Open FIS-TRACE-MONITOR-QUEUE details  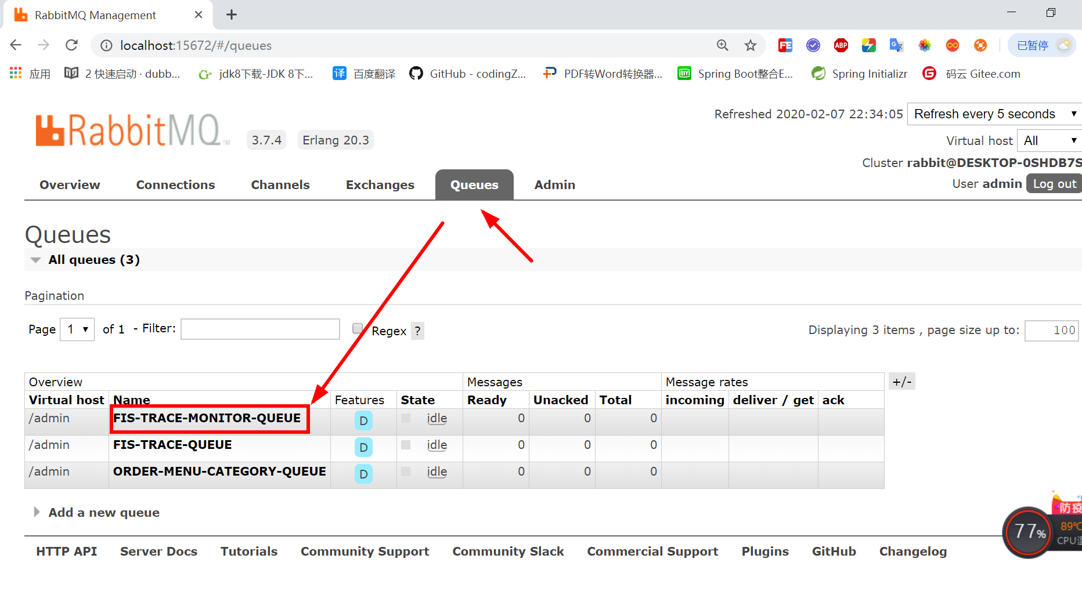[x=207, y=418]
